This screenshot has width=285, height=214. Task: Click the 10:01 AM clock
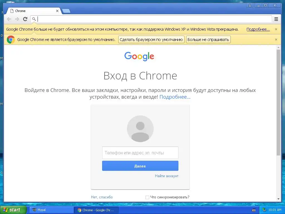point(275,210)
